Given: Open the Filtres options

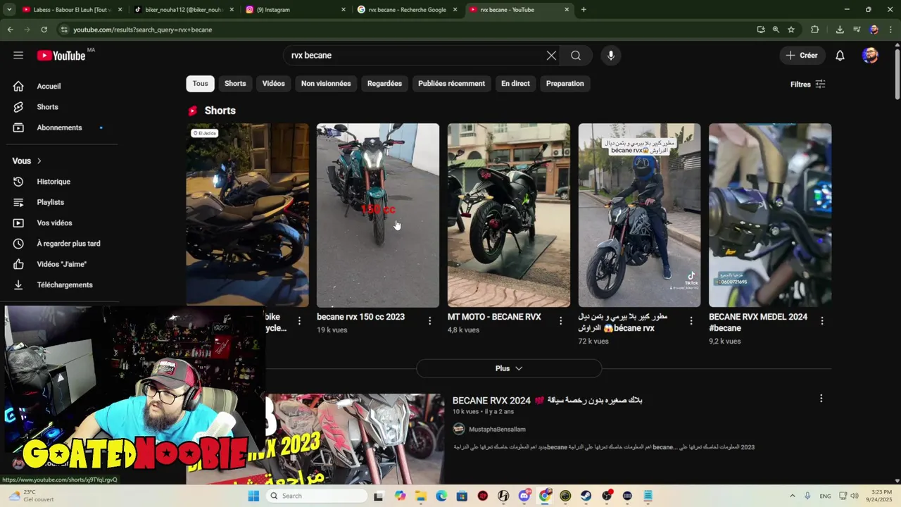Looking at the screenshot, I should click(807, 84).
